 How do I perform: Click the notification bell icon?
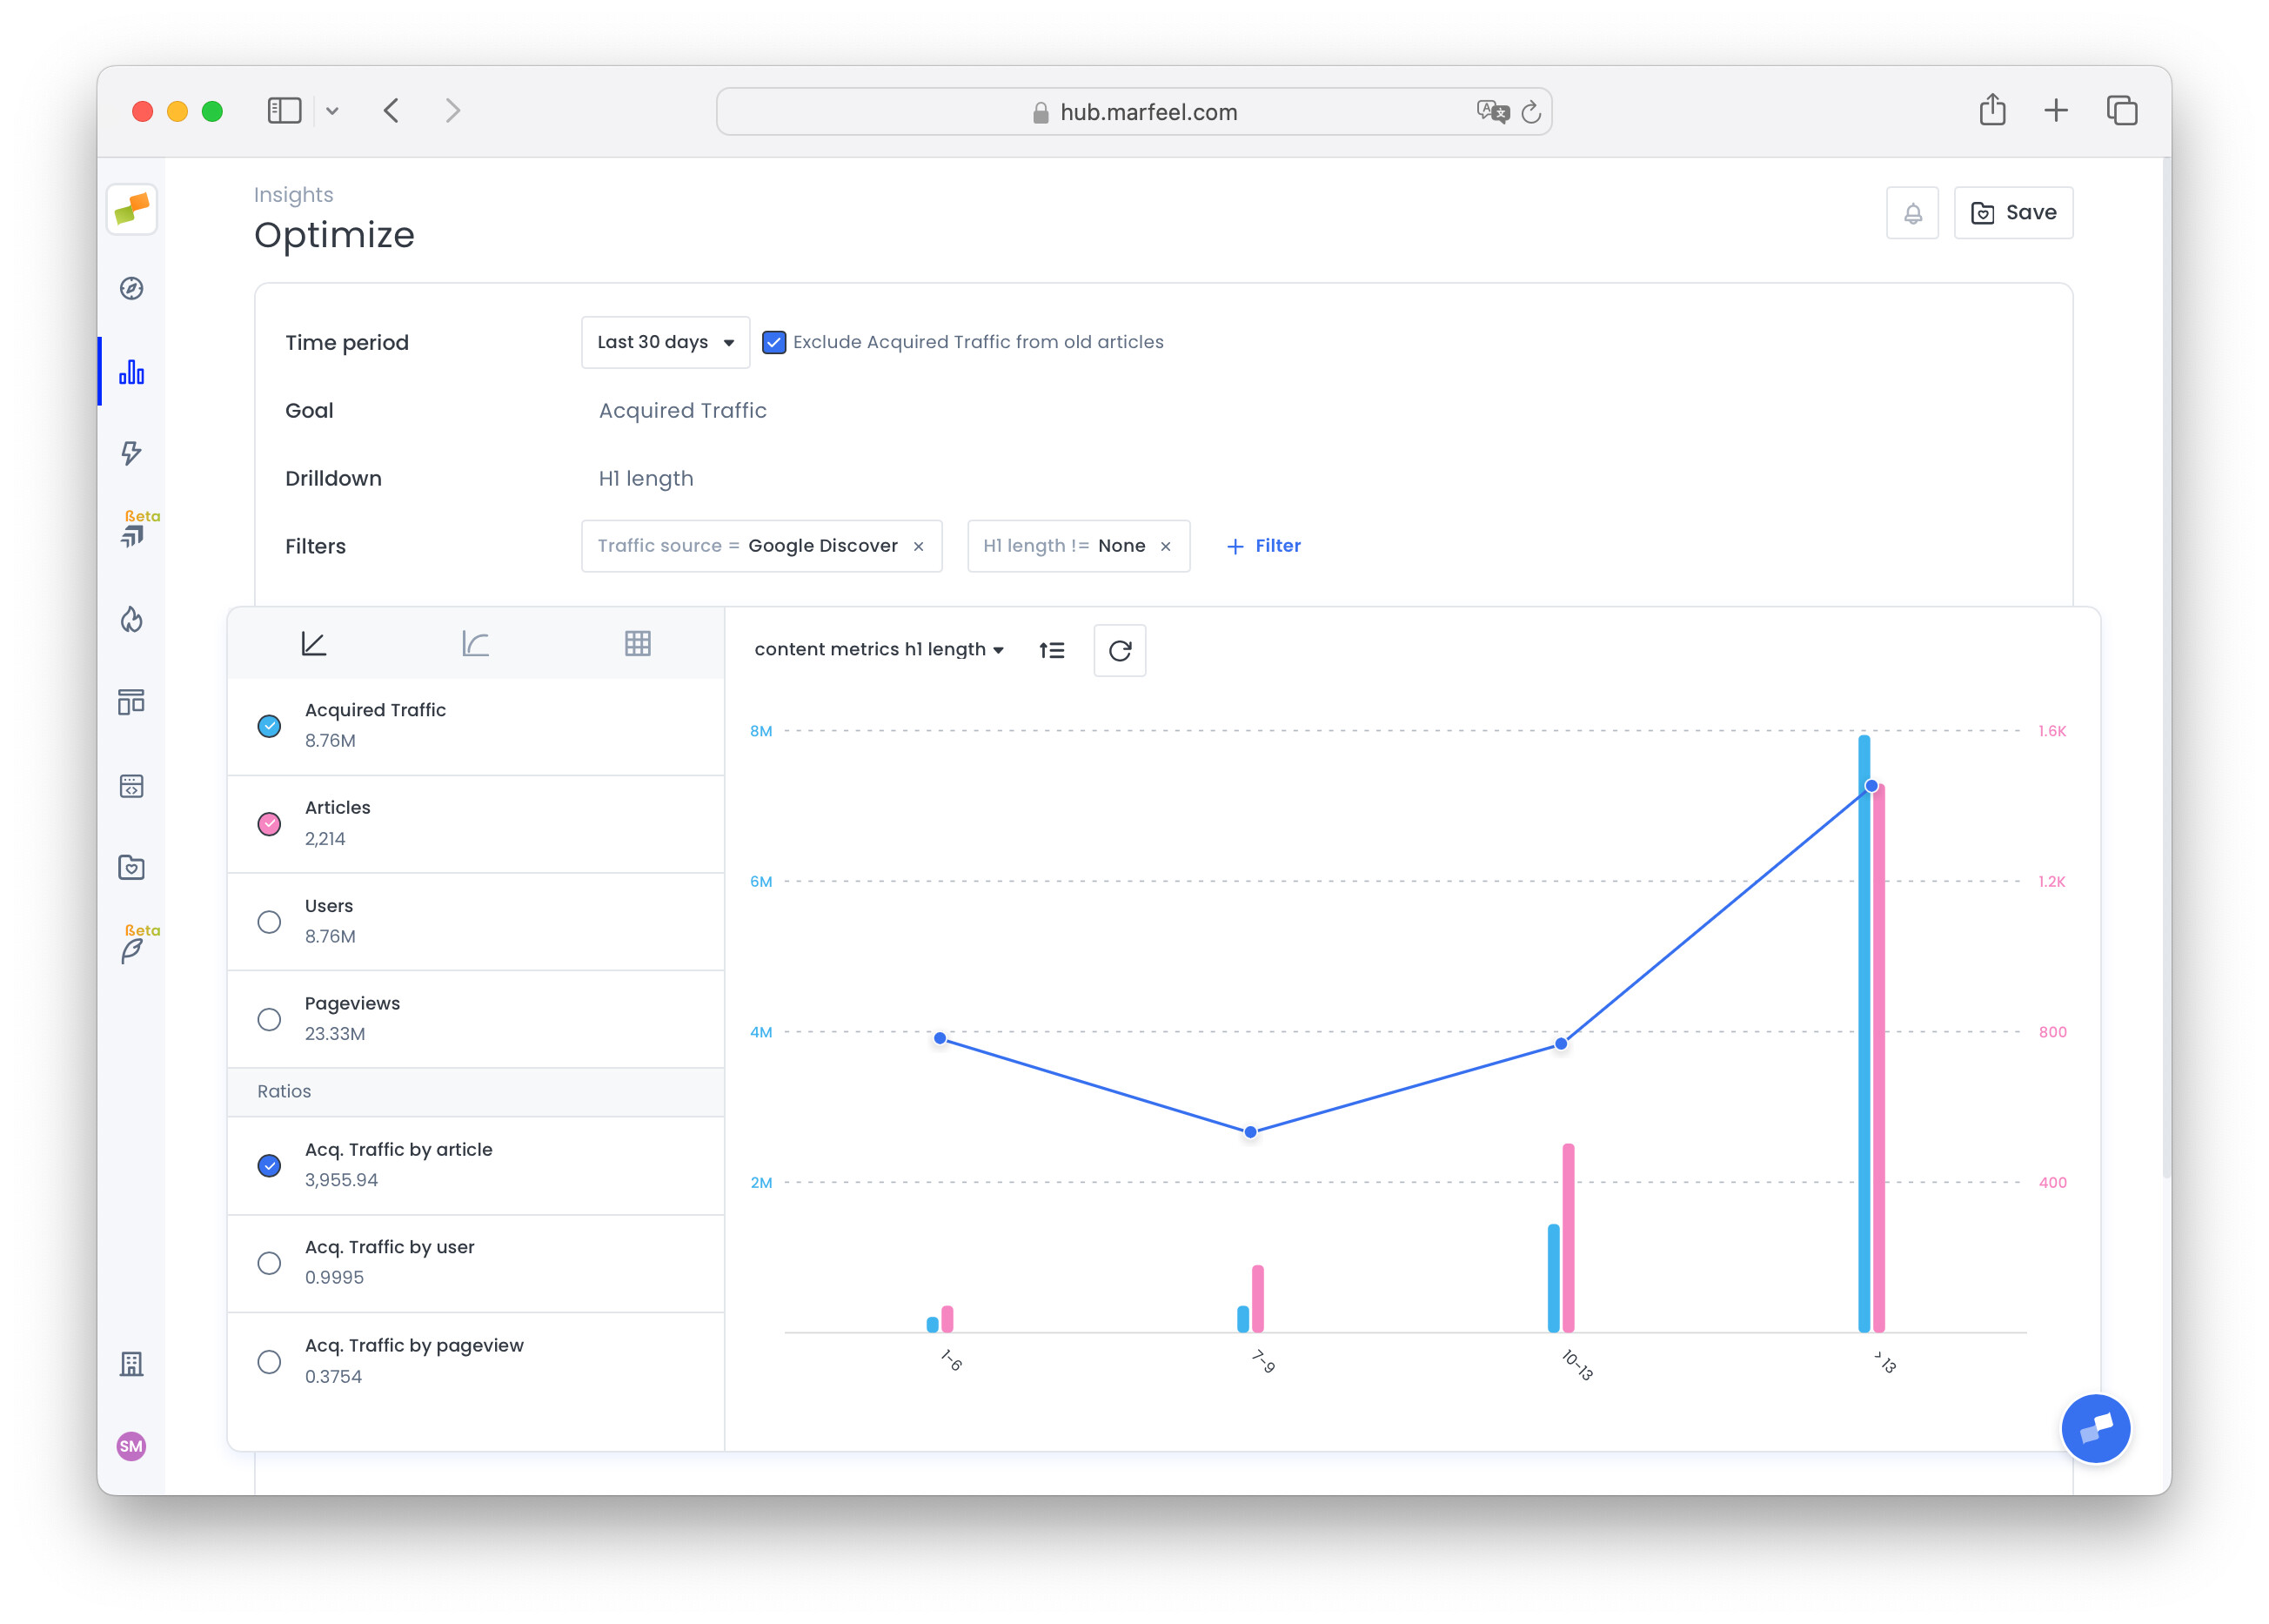(x=1911, y=213)
